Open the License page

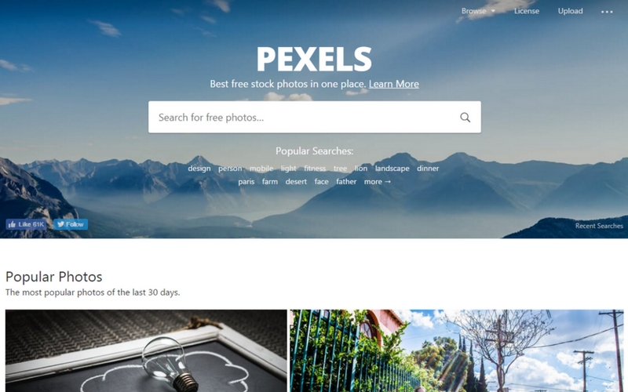(x=526, y=11)
